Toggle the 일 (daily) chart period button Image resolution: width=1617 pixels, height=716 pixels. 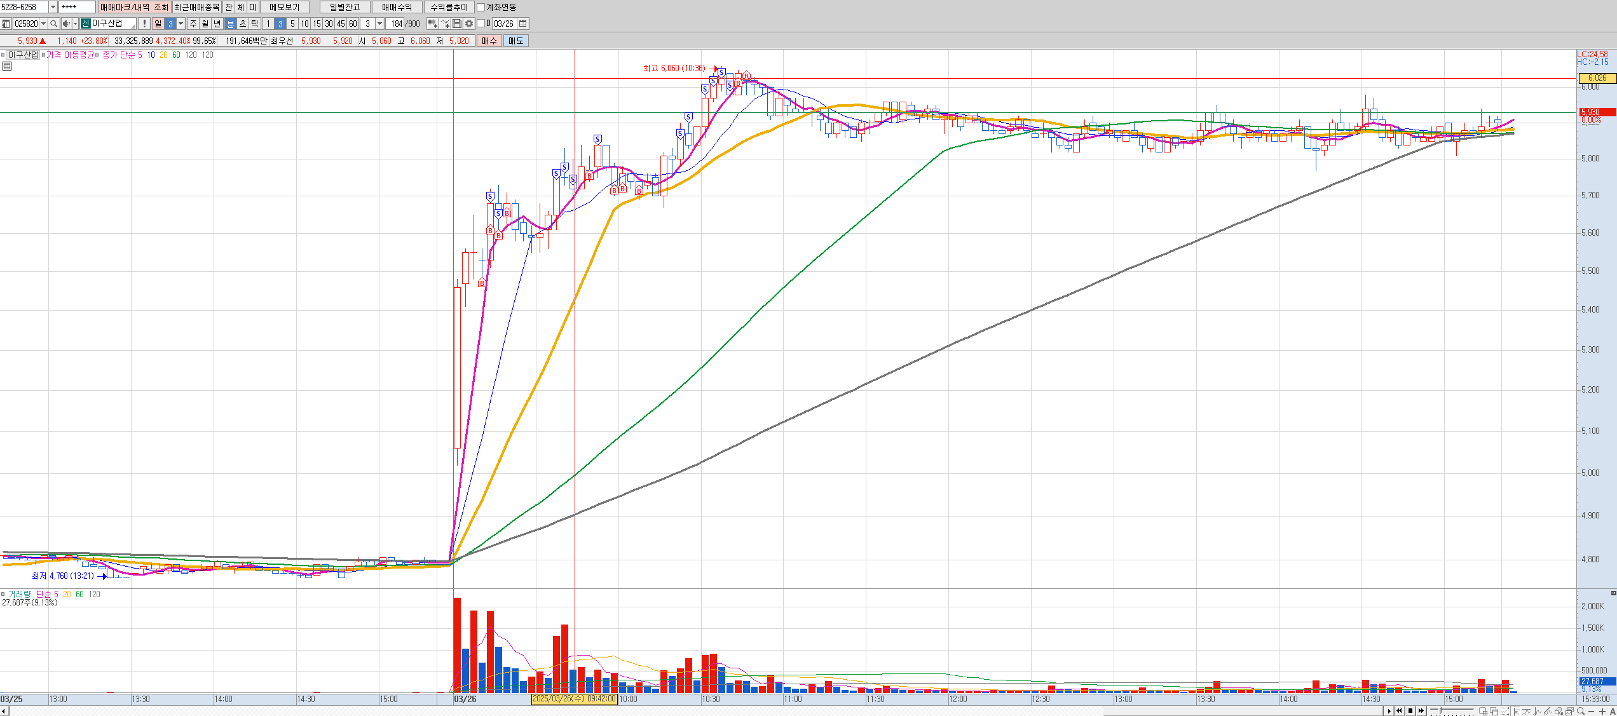[158, 24]
